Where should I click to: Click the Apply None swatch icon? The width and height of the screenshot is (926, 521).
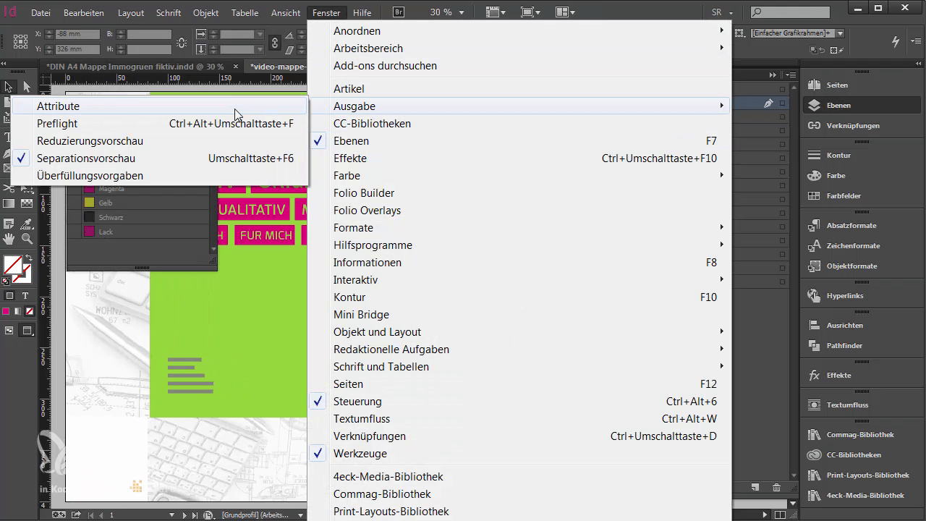[29, 311]
